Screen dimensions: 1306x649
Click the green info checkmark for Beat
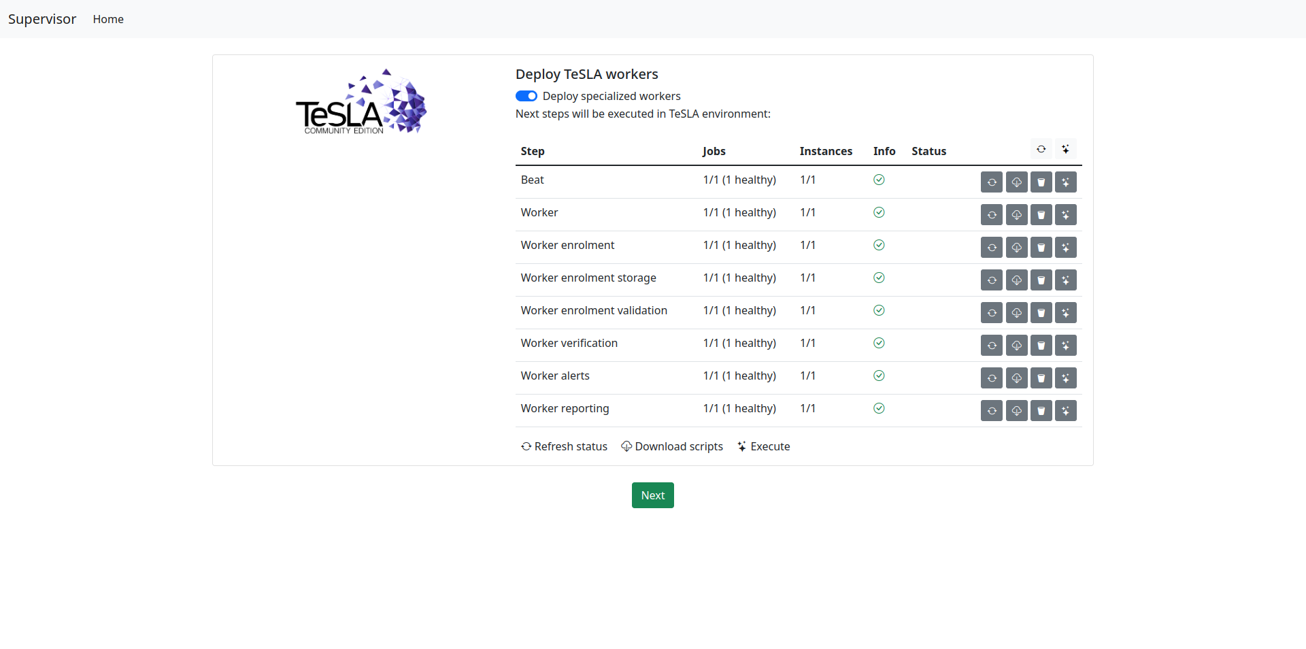879,180
